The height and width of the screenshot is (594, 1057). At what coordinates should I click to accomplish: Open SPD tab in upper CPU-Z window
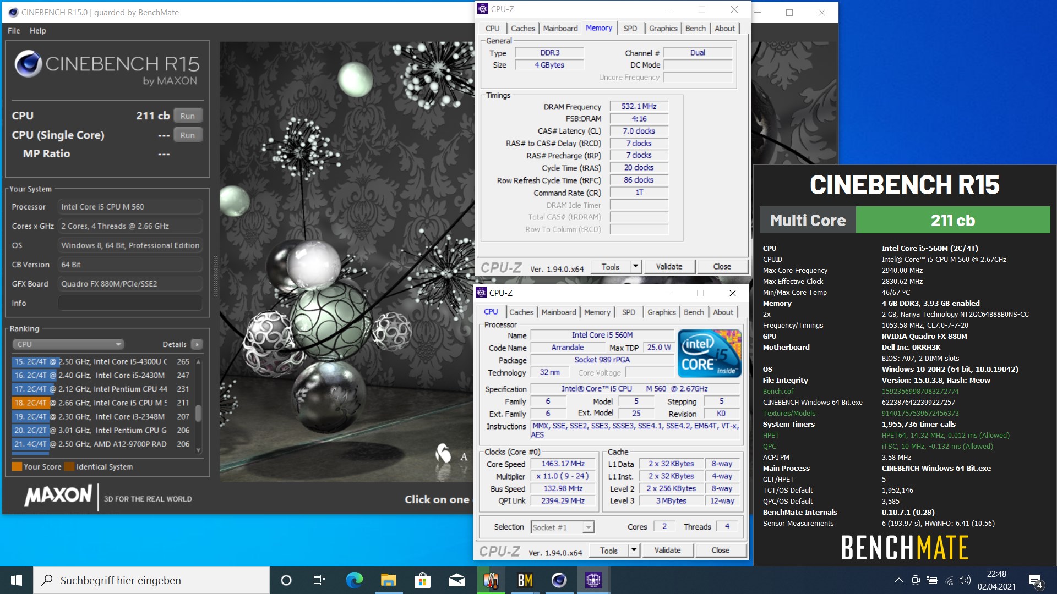tap(630, 29)
